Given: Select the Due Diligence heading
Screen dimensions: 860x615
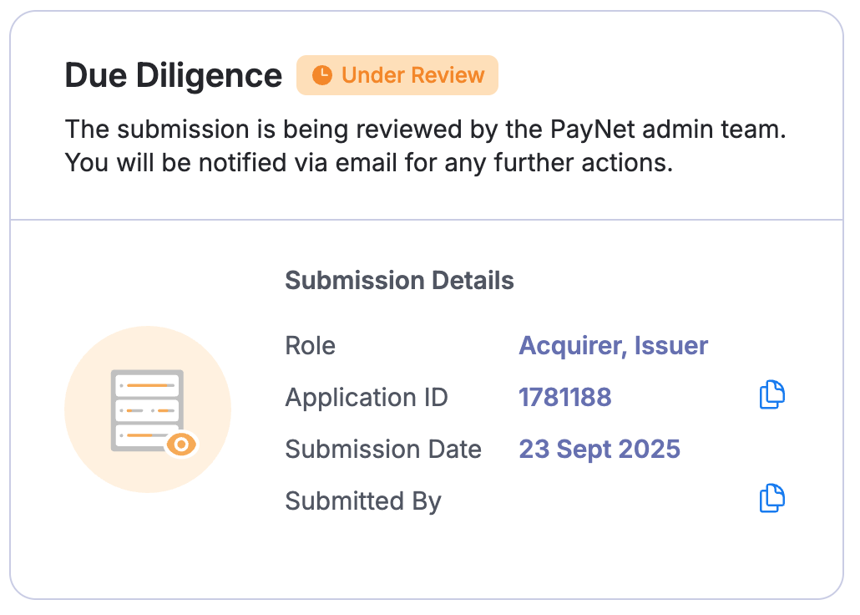Looking at the screenshot, I should (x=174, y=76).
